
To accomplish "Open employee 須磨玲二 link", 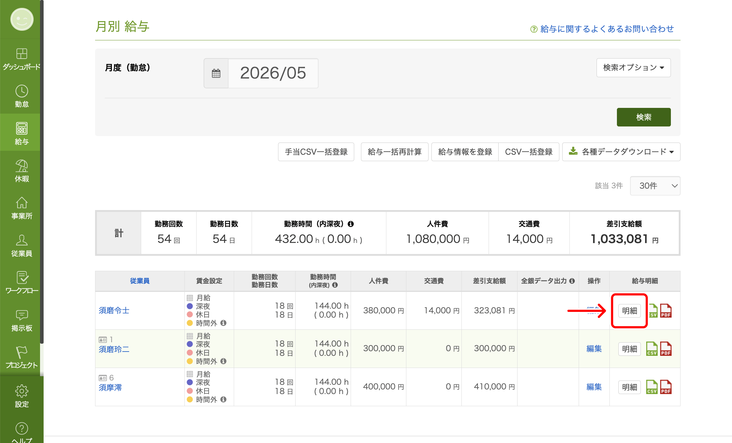I will [x=114, y=349].
